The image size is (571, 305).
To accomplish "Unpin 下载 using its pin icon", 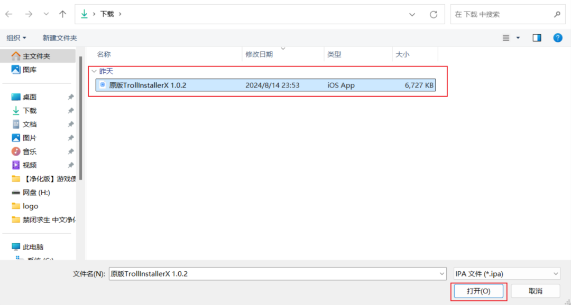I will (71, 110).
